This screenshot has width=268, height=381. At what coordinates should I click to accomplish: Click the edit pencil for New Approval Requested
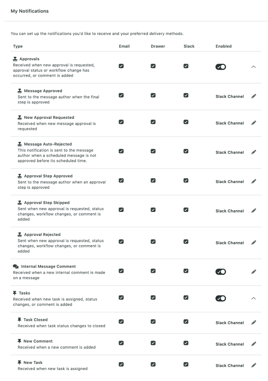click(x=254, y=122)
